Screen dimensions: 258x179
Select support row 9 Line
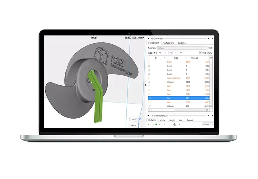(x=179, y=94)
